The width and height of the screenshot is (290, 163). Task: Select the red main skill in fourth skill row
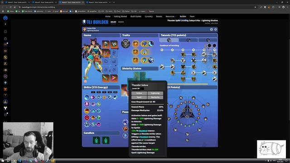(x=87, y=118)
